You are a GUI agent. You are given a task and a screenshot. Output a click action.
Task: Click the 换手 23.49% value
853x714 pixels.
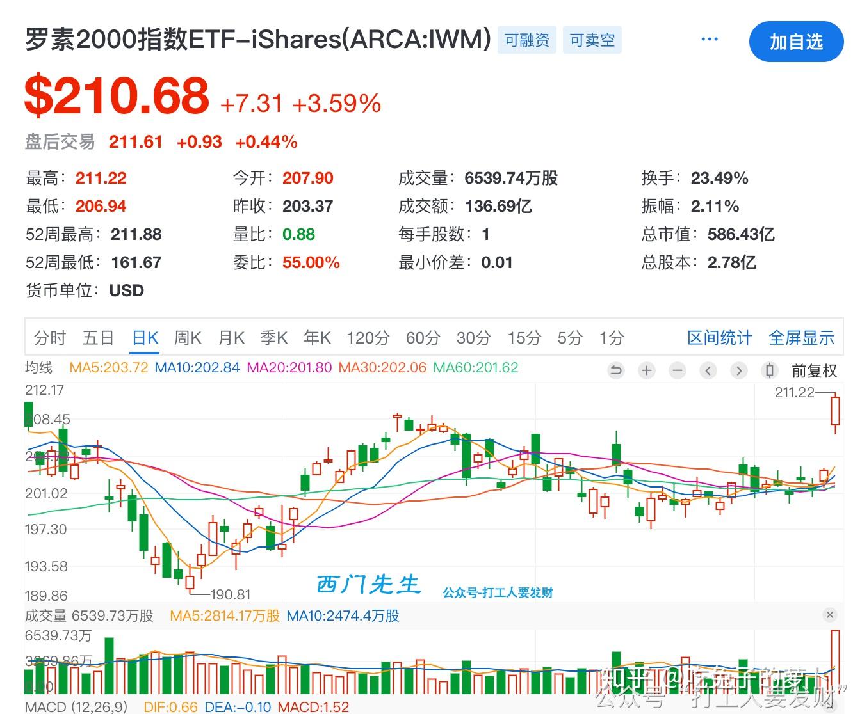pyautogui.click(x=719, y=178)
